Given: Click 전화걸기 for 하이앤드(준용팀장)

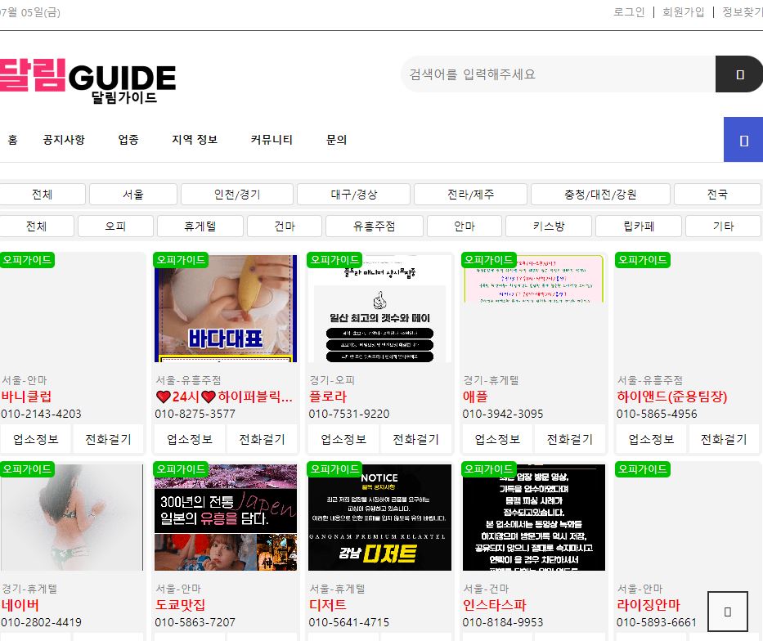Looking at the screenshot, I should pos(724,439).
